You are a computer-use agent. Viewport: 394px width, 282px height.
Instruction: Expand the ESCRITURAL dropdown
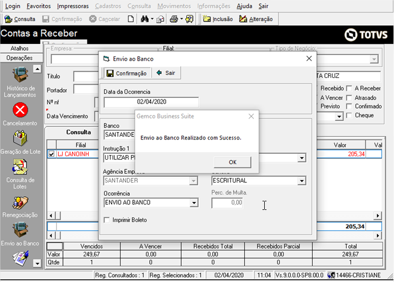pyautogui.click(x=301, y=181)
